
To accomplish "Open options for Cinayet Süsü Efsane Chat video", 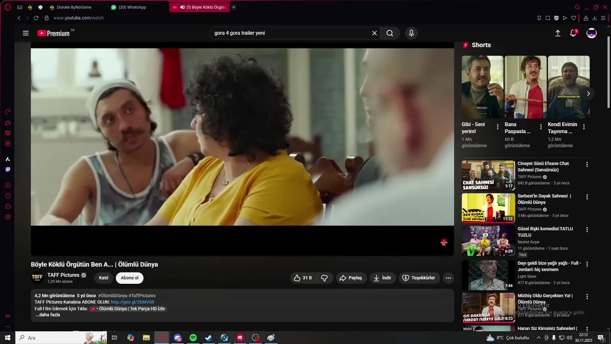I will (587, 164).
